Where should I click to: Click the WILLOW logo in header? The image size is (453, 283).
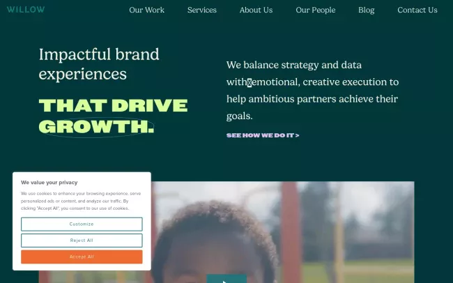pos(26,10)
